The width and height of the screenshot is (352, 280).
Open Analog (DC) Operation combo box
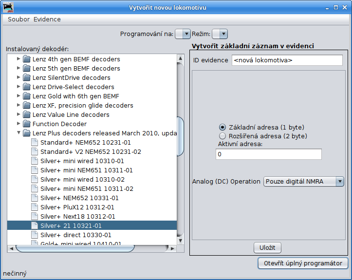point(304,182)
